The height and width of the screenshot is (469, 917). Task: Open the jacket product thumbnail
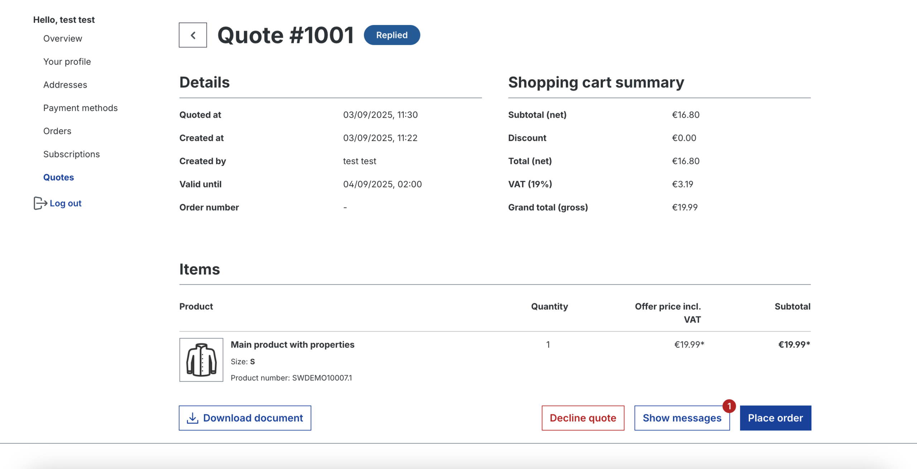click(201, 360)
